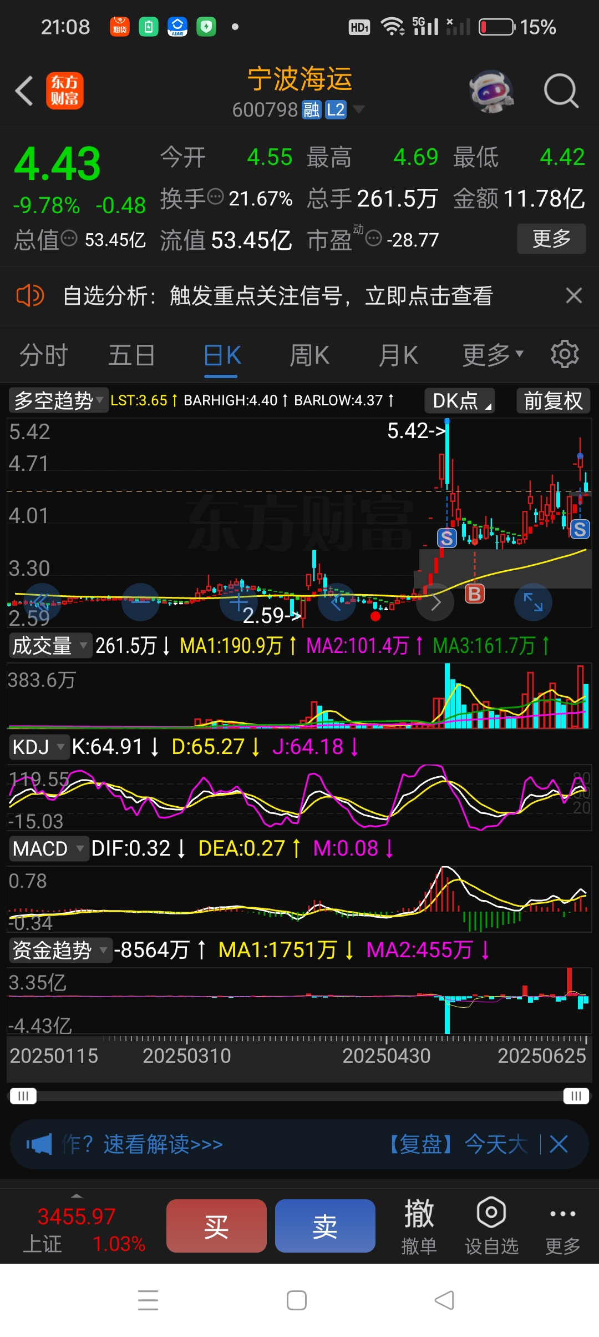Open the robot assistant avatar
The image size is (599, 1337).
click(x=491, y=91)
